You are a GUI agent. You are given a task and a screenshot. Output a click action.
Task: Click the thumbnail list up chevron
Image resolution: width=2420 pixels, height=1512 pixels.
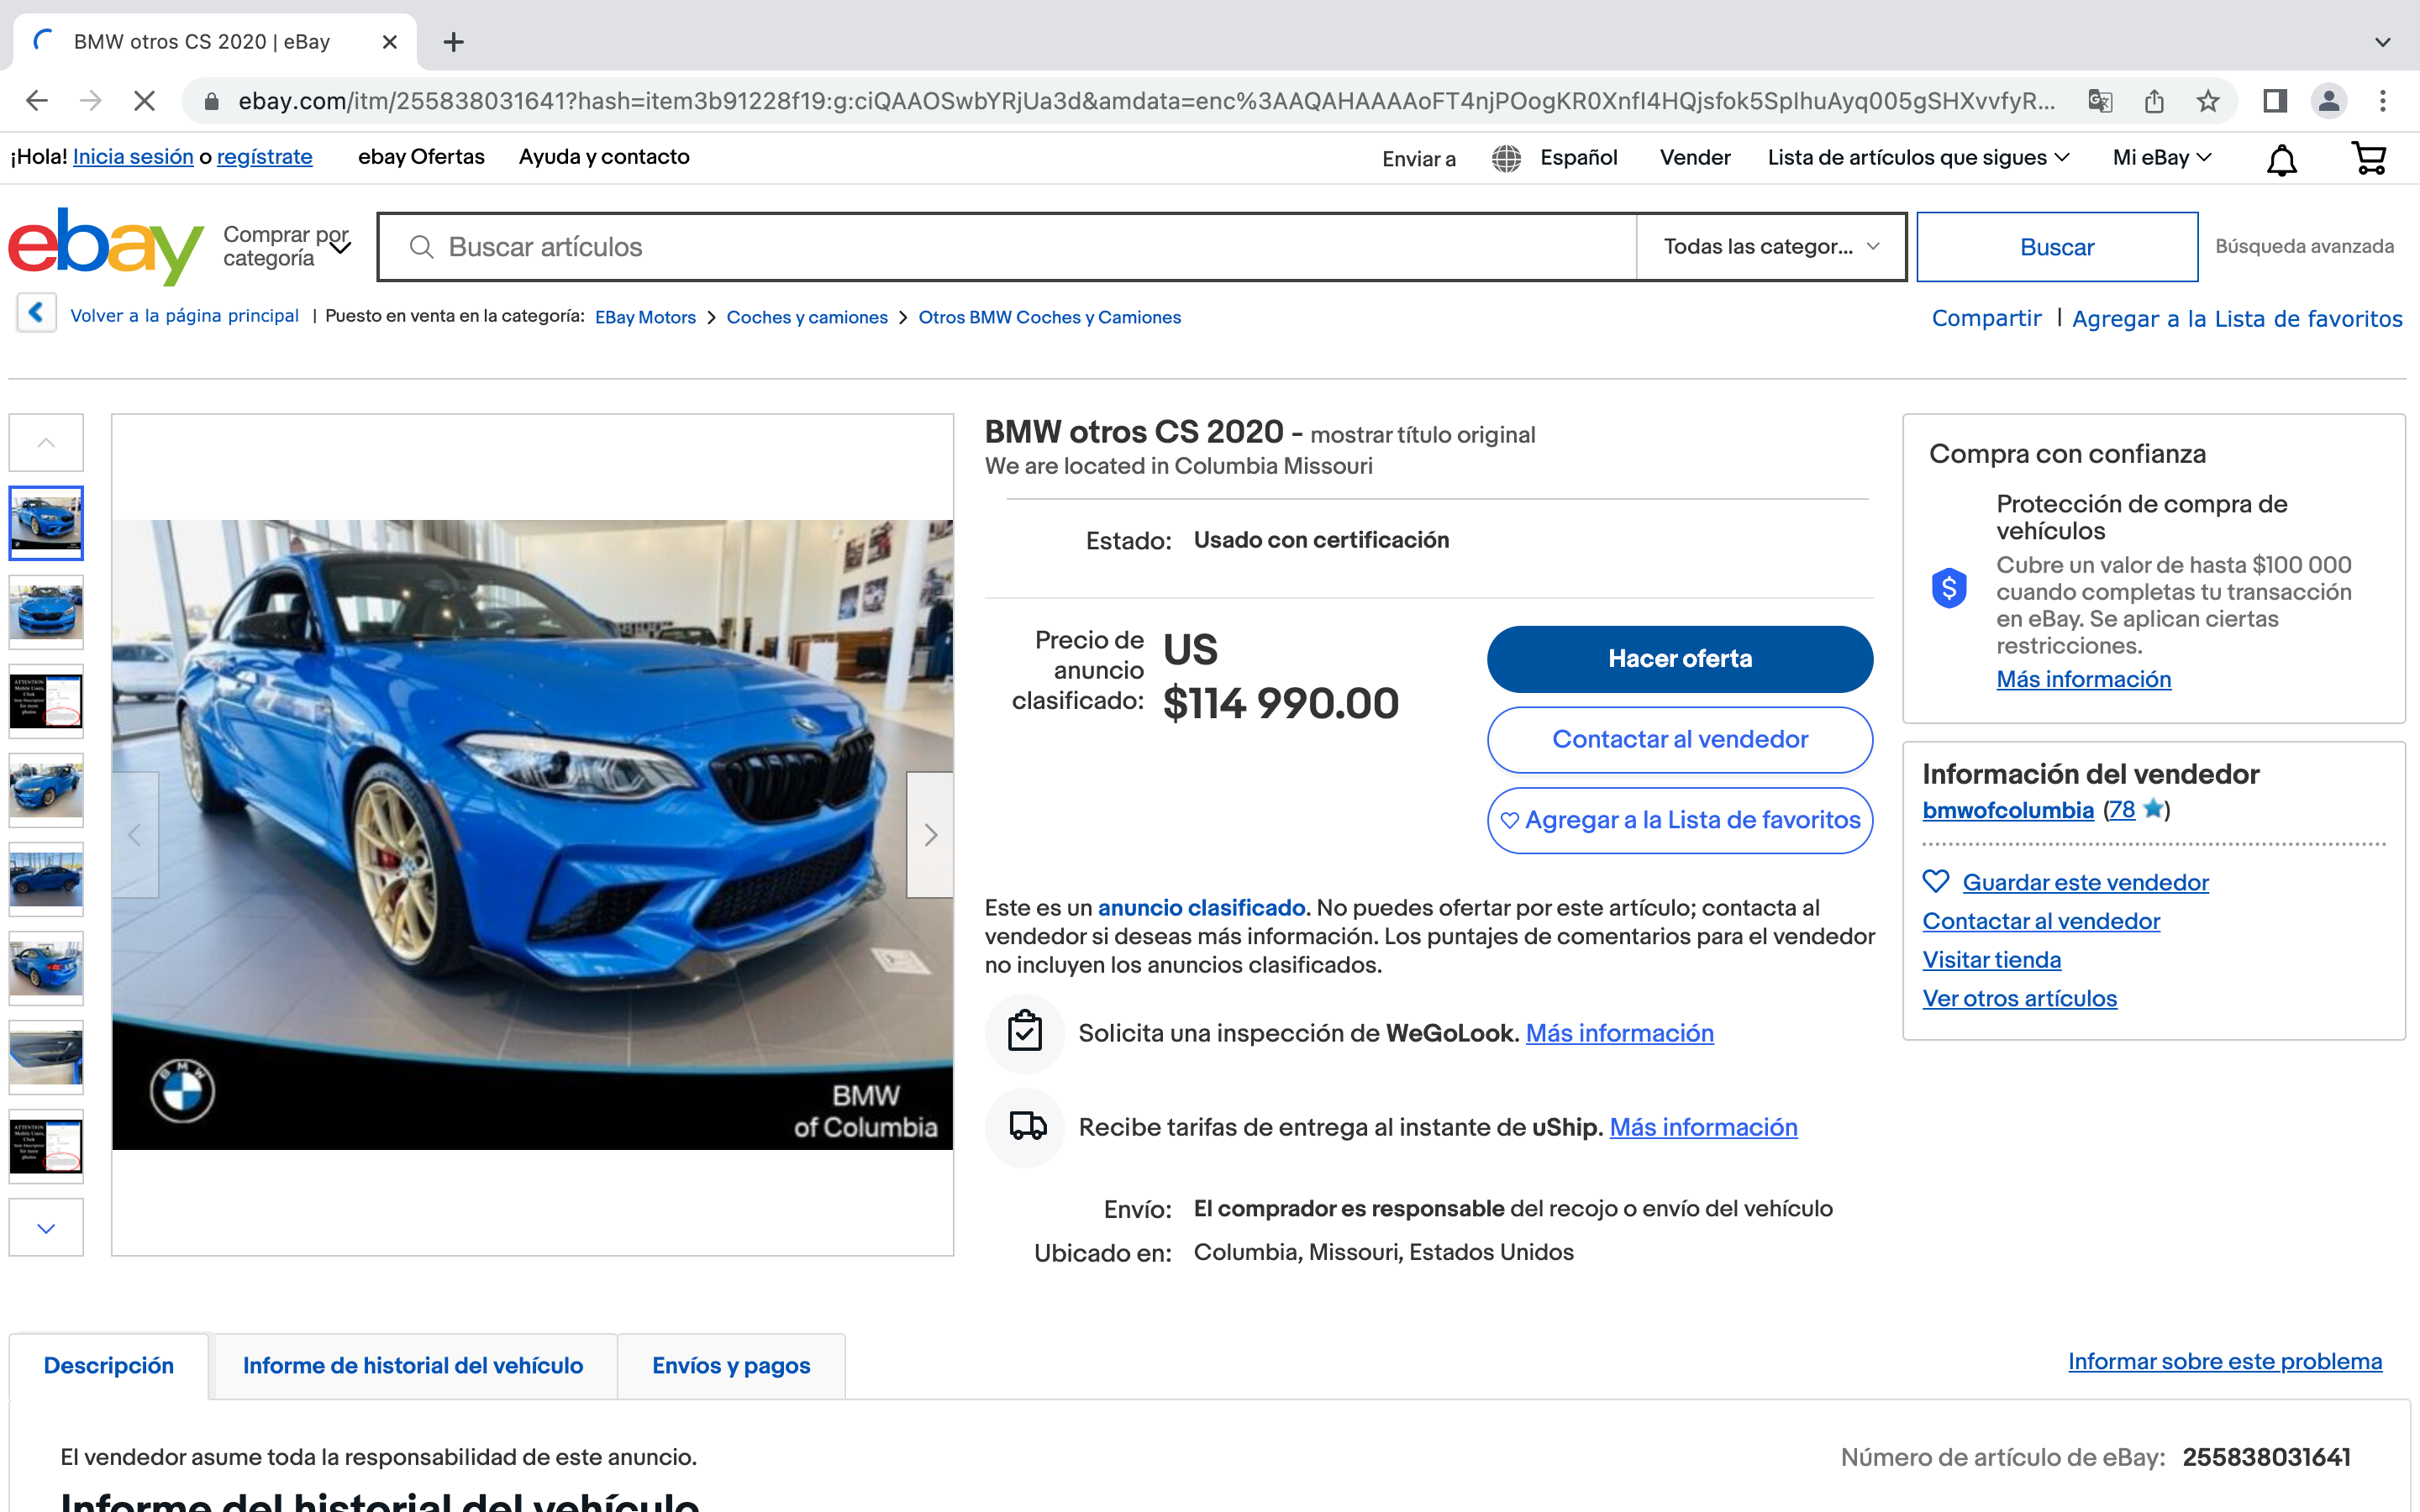point(46,442)
